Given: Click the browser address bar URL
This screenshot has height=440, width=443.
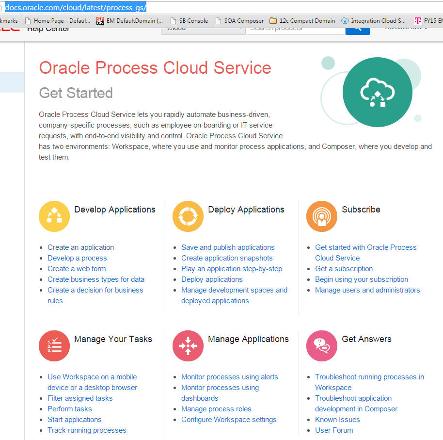Looking at the screenshot, I should (76, 8).
